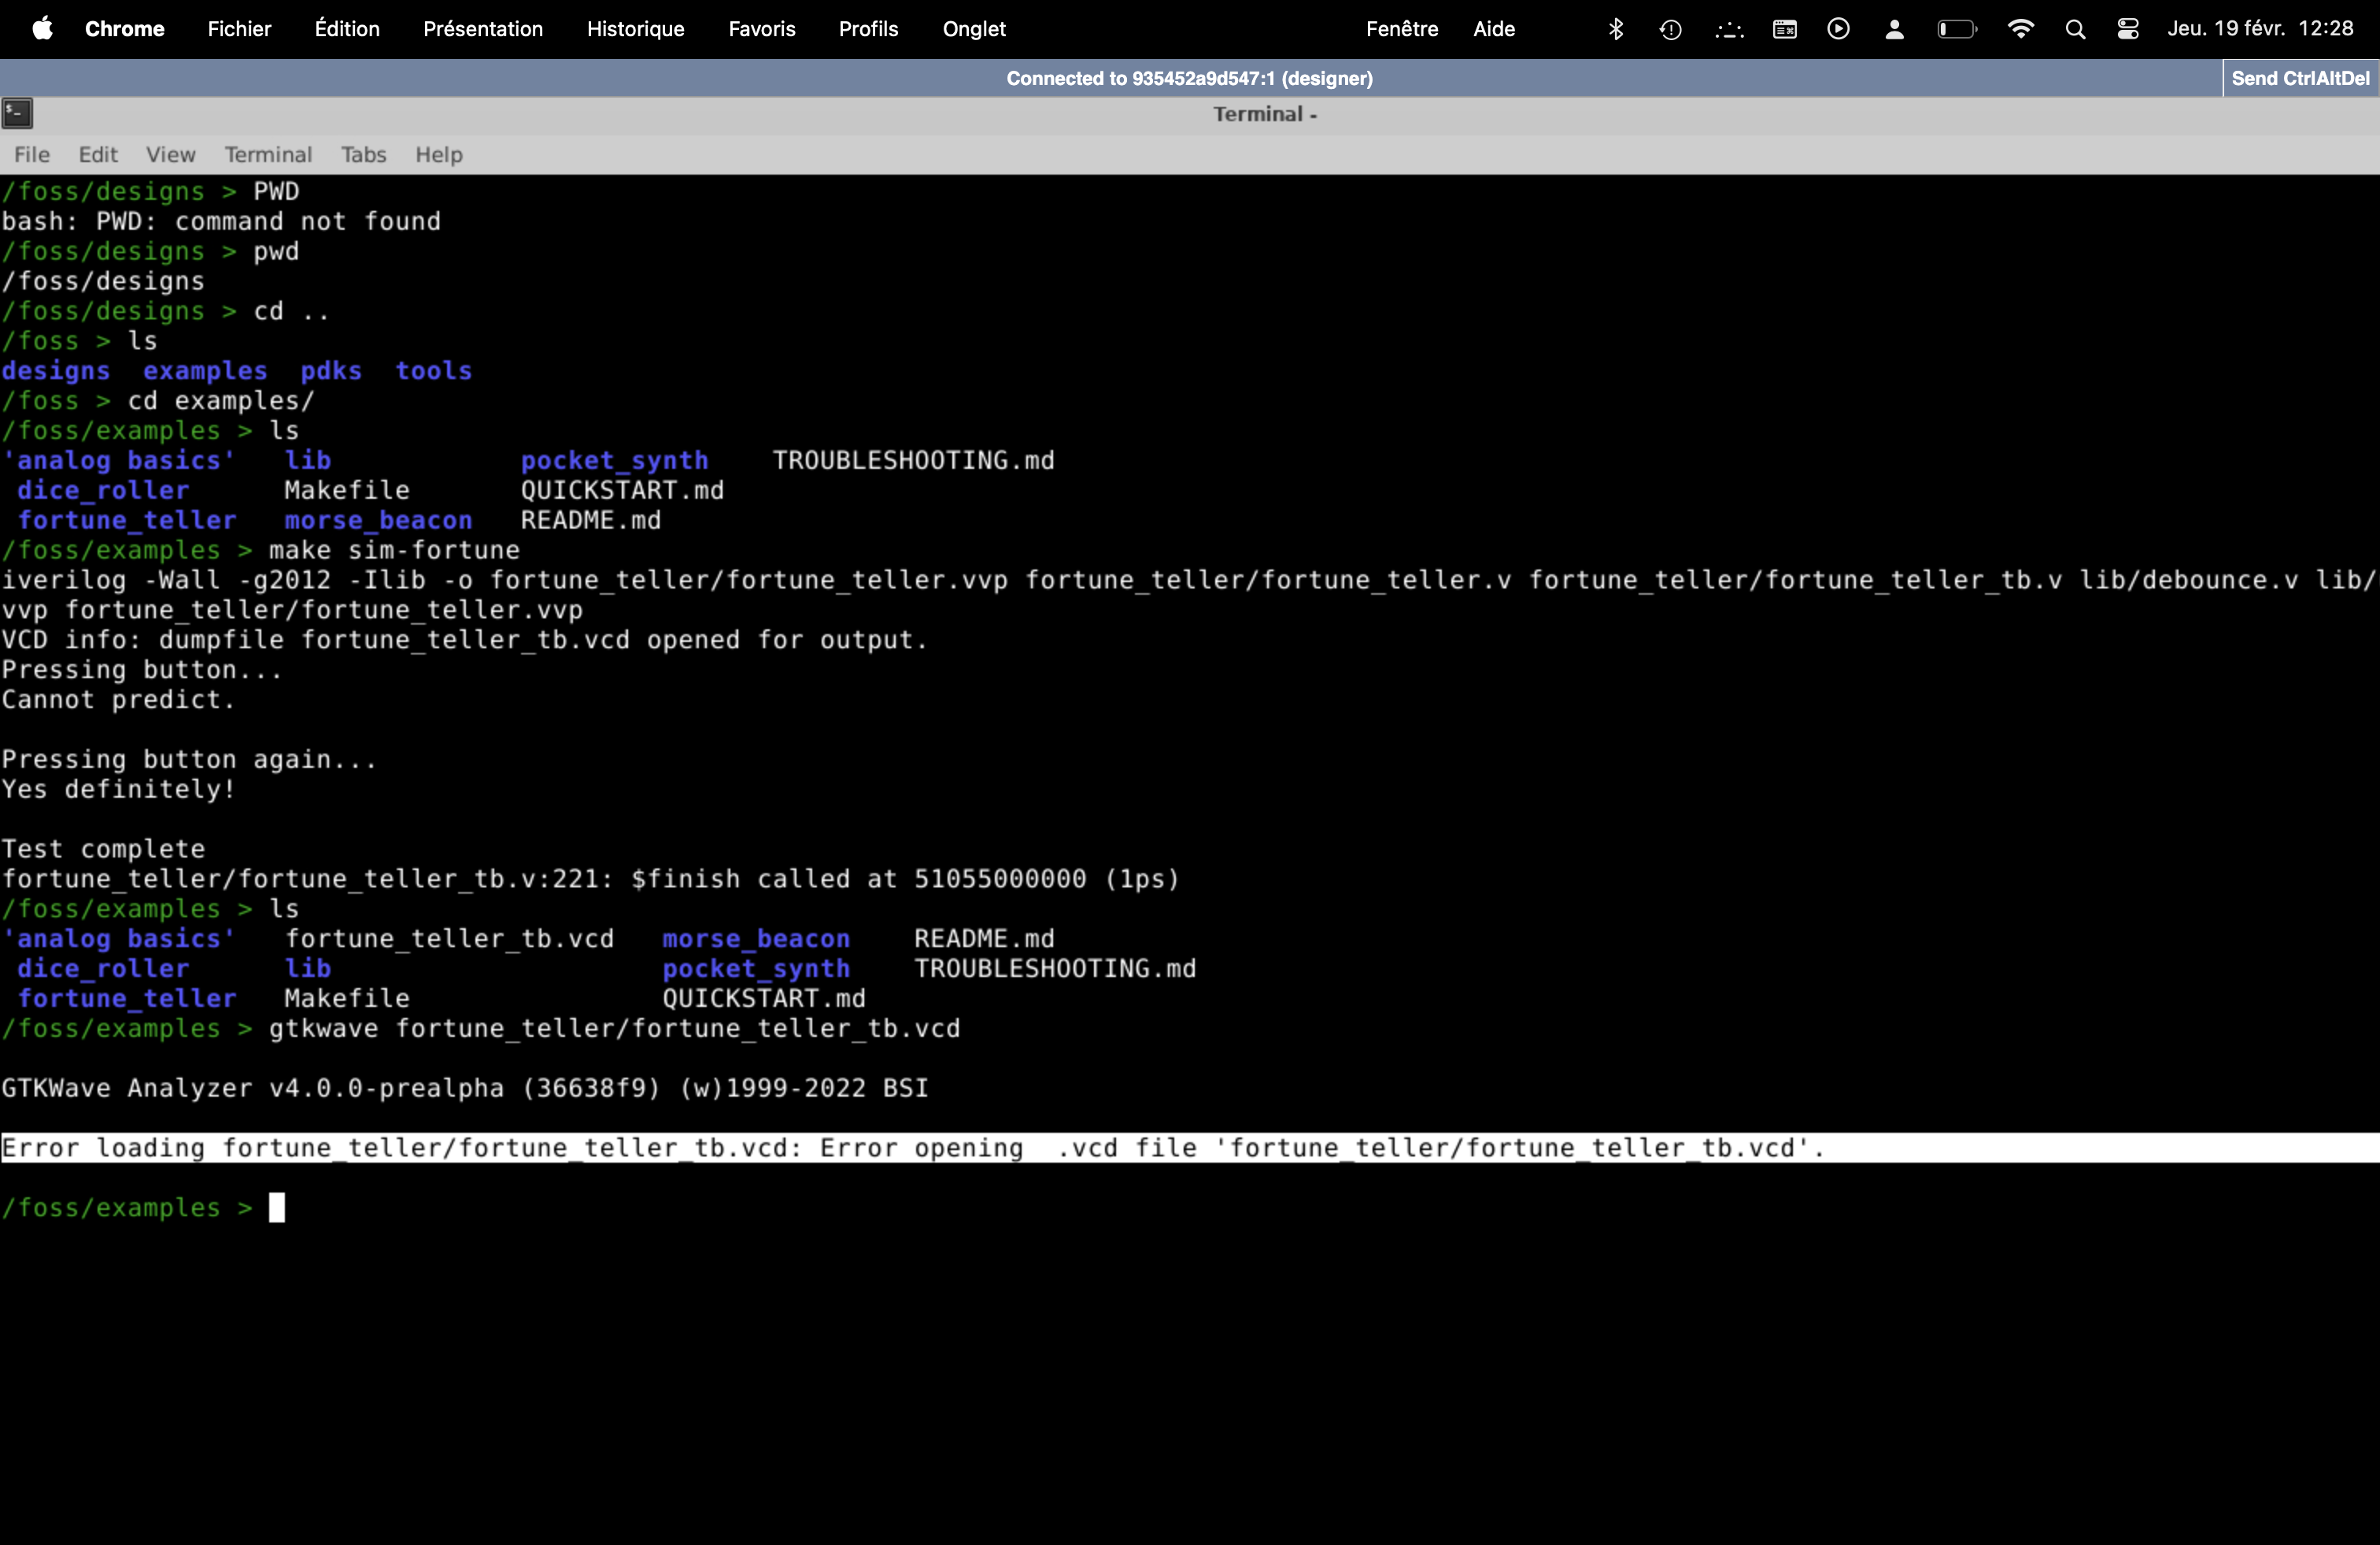
Task: Open Chrome's Favoris menu
Action: tap(761, 29)
